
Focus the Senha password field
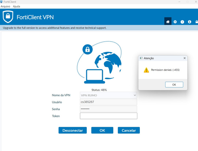[109, 109]
